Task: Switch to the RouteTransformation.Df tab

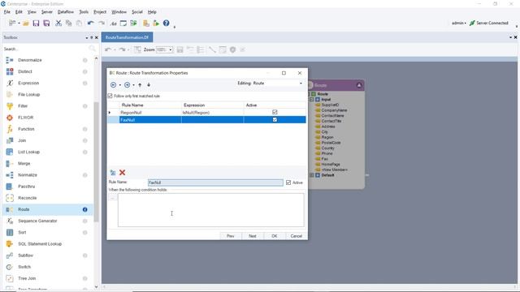Action: tap(127, 37)
